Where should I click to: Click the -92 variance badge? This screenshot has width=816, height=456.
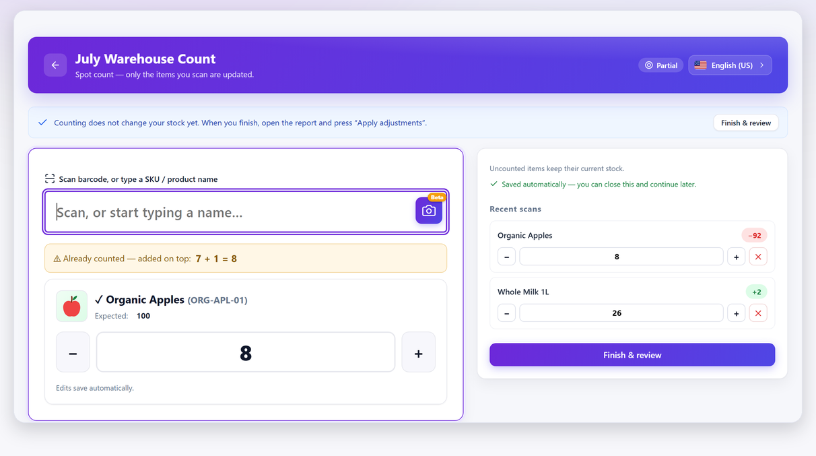(x=754, y=236)
